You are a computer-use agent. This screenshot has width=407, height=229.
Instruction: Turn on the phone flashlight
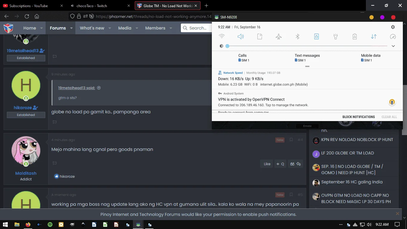(335, 37)
